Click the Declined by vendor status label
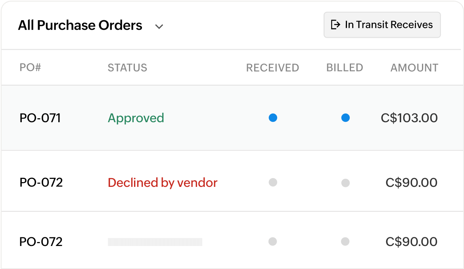Image resolution: width=464 pixels, height=269 pixels. point(162,183)
